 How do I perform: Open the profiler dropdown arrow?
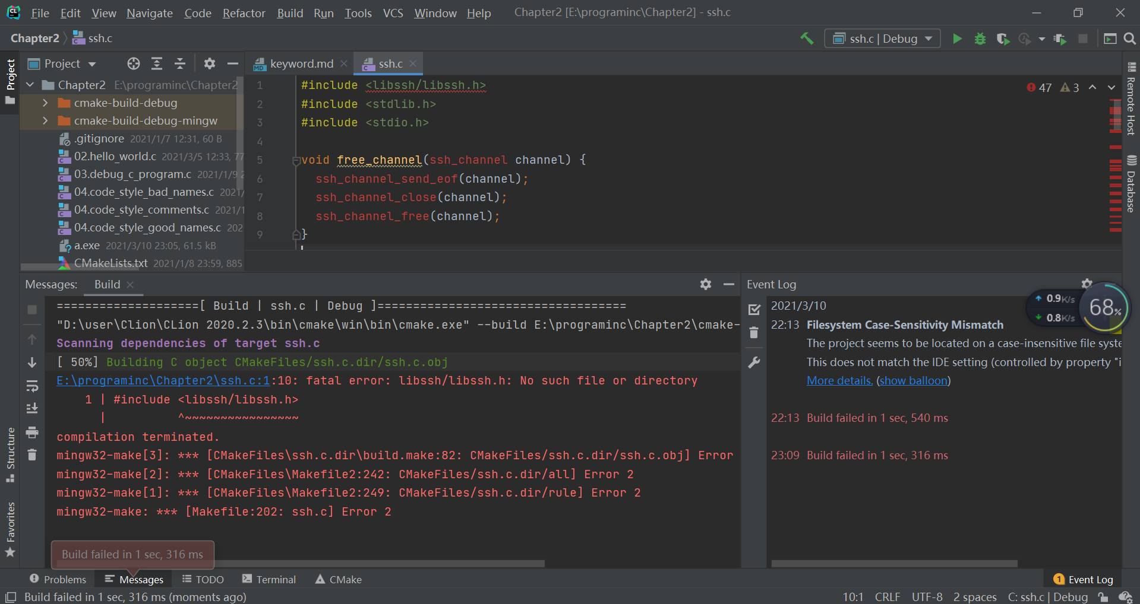click(x=1041, y=39)
